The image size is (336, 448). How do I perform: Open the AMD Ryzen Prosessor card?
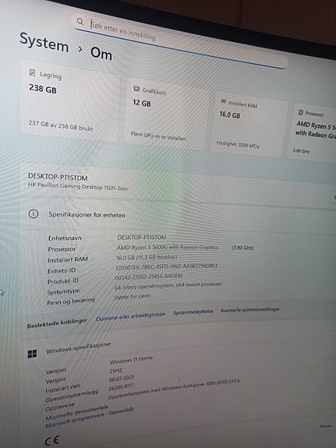point(313,134)
